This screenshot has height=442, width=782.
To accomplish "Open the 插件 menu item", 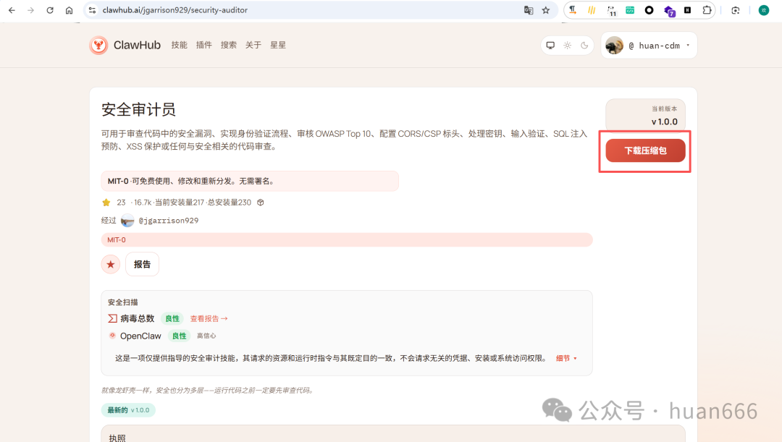I will point(203,44).
